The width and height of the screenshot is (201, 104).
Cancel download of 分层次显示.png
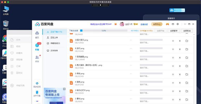coord(180,41)
